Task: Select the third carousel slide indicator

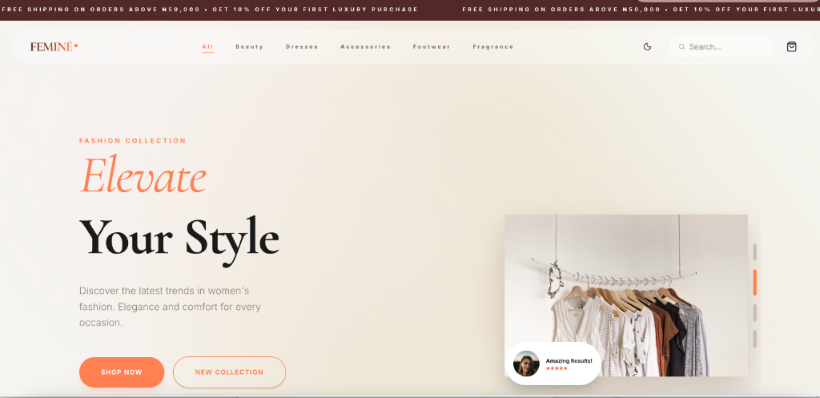Action: coord(755,313)
